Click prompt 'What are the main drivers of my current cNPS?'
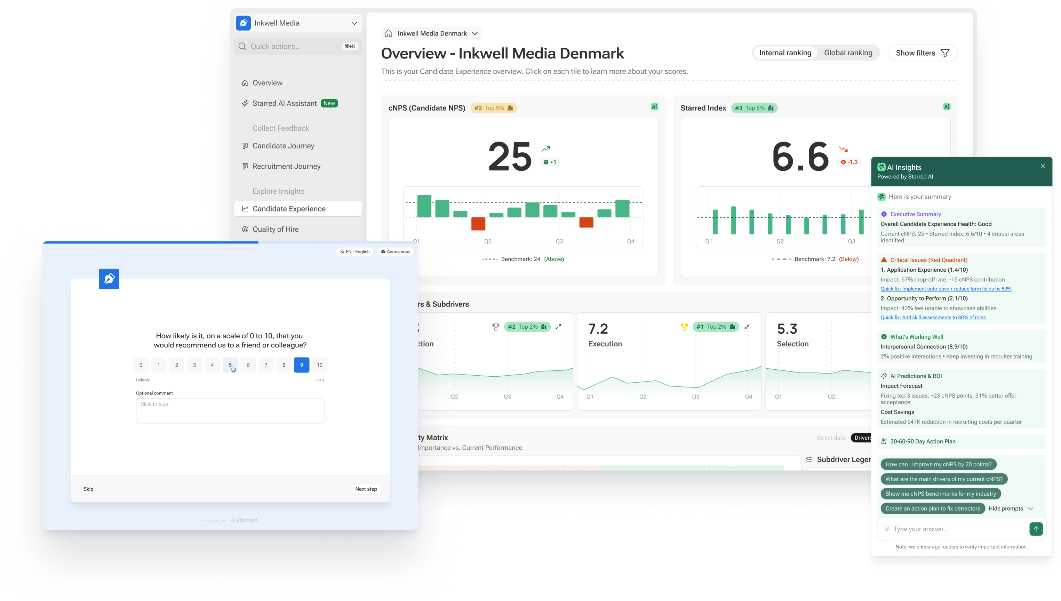1061x601 pixels. coord(944,479)
